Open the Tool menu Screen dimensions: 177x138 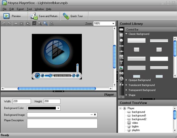pyautogui.click(x=29, y=9)
